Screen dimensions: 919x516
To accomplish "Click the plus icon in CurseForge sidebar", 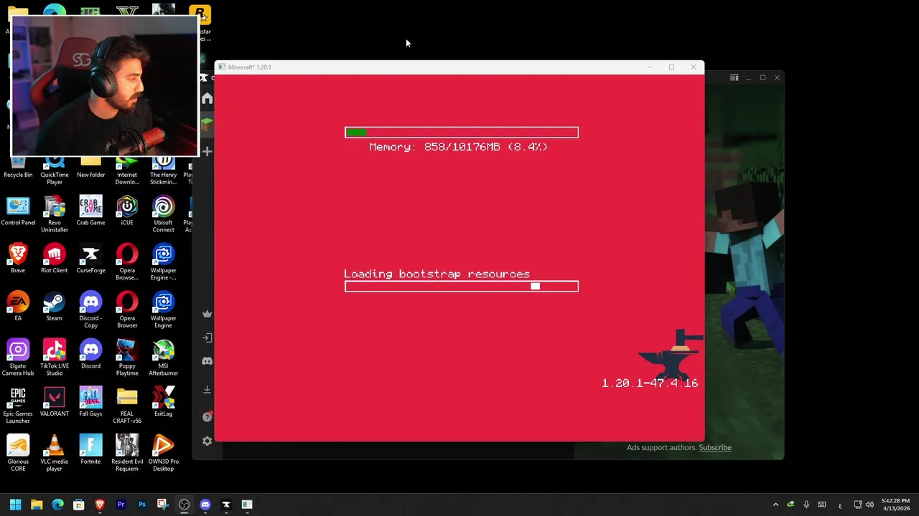I will (x=207, y=151).
